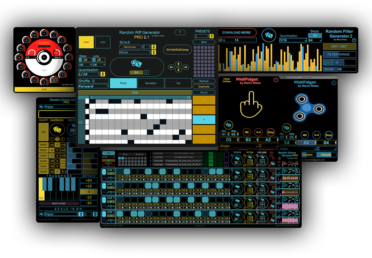Click top-left link icon in Chords Generator
The width and height of the screenshot is (372, 258).
pyautogui.click(x=41, y=107)
